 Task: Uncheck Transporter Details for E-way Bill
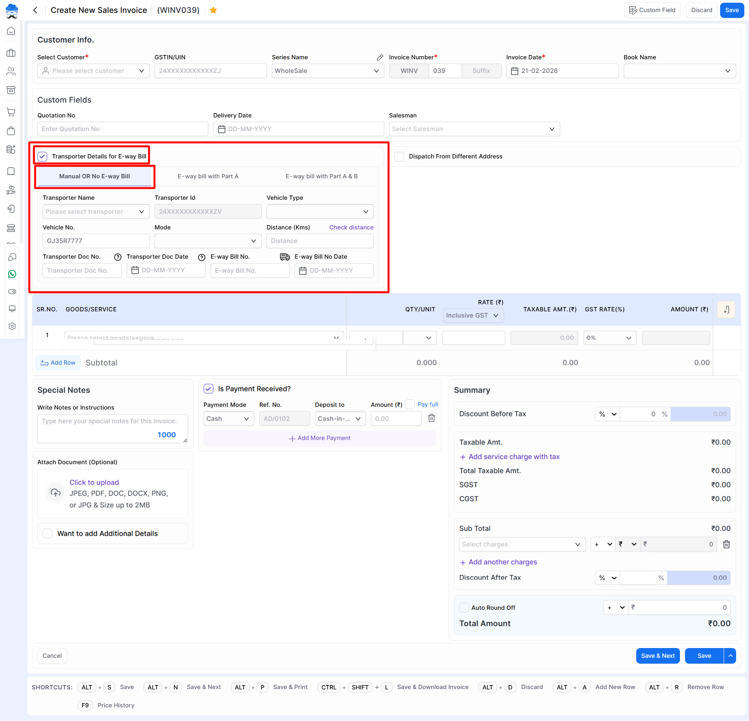coord(43,156)
